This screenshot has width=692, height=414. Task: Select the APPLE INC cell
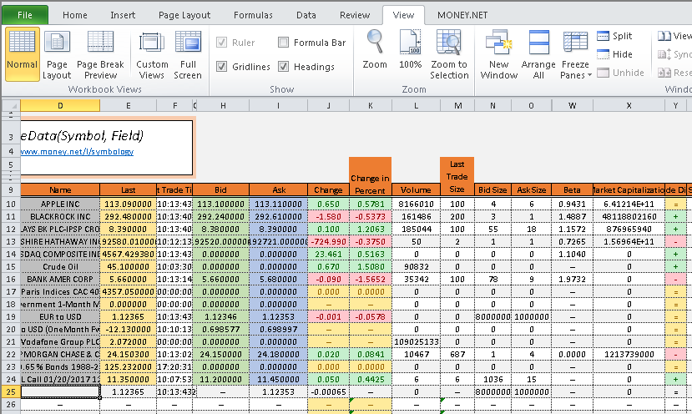[x=60, y=204]
